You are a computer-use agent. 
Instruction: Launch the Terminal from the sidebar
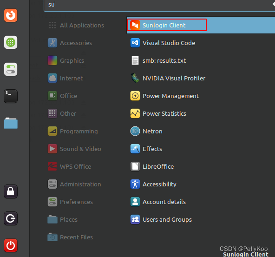[x=11, y=96]
